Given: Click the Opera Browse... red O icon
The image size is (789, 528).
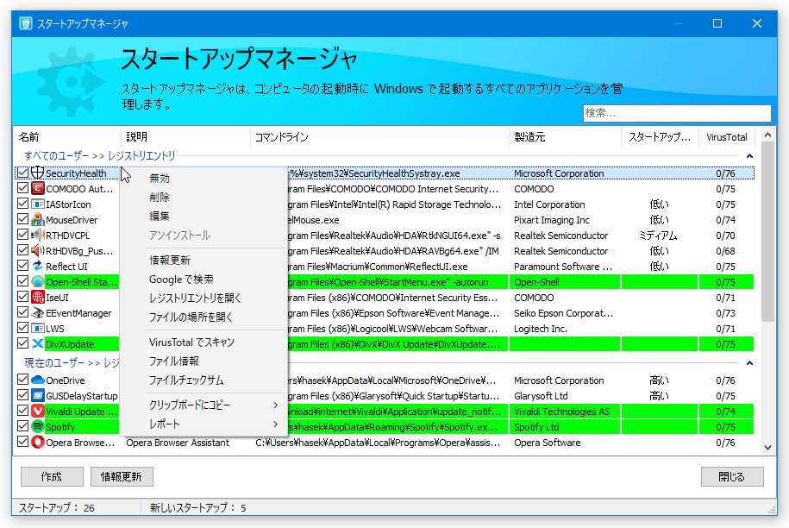Looking at the screenshot, I should pos(38,442).
